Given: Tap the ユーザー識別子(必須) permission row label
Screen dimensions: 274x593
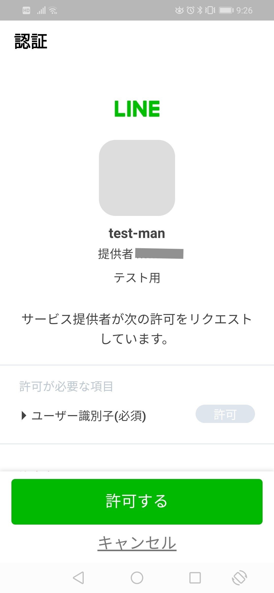Looking at the screenshot, I should [x=89, y=416].
